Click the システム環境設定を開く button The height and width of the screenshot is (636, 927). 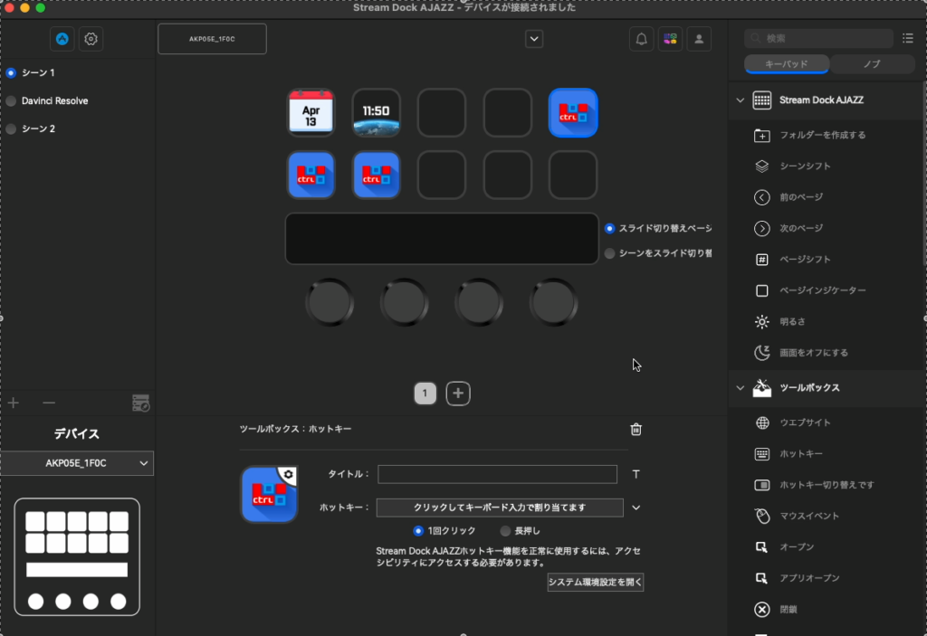595,582
